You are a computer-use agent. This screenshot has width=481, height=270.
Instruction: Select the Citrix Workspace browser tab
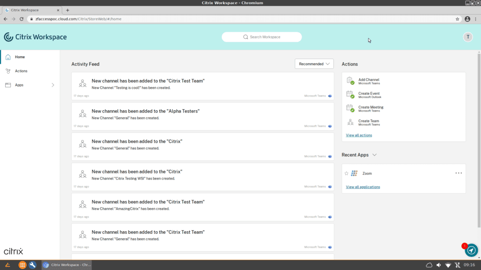tap(32, 10)
